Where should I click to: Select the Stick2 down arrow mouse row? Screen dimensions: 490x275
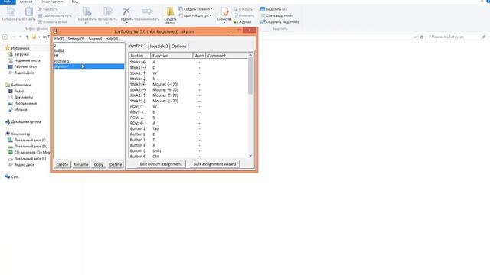click(x=188, y=101)
